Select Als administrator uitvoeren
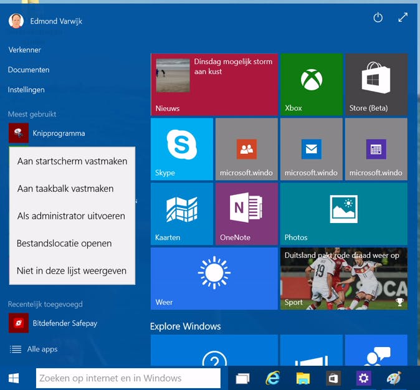Screen dimensions: 420x390 [72, 216]
